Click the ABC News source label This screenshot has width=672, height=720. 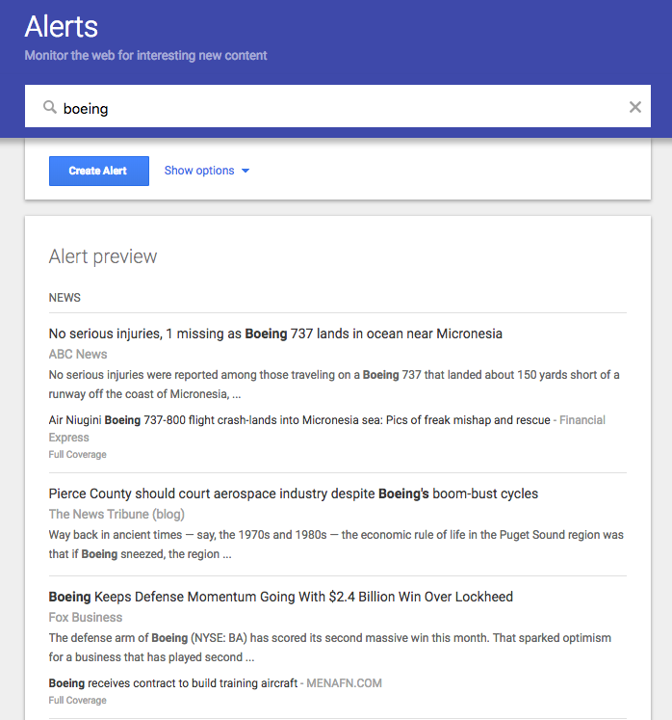point(78,354)
